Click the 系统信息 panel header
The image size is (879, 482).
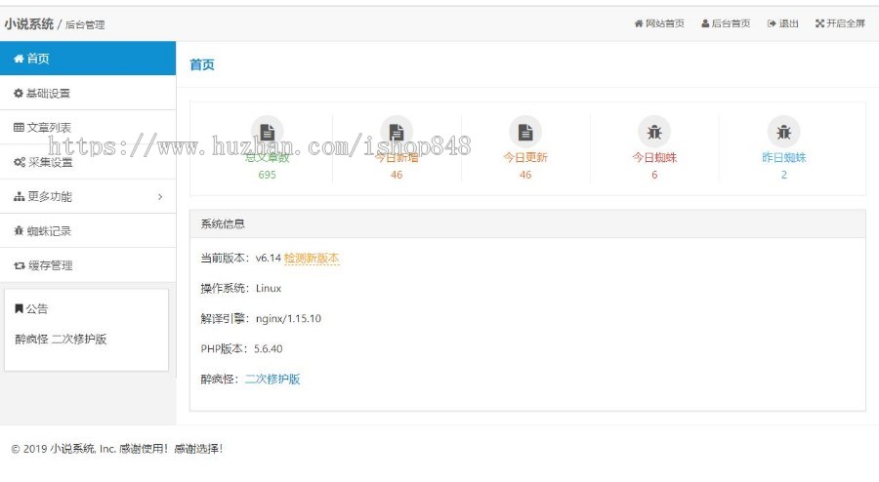(x=527, y=224)
